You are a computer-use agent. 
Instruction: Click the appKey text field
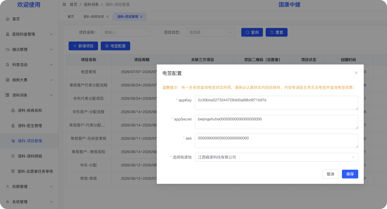[x=276, y=103]
